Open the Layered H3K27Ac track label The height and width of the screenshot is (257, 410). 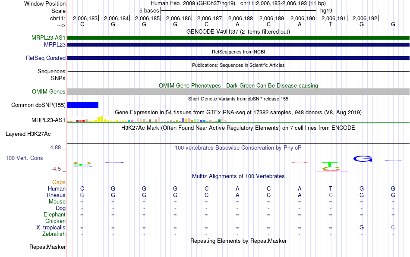(28, 134)
